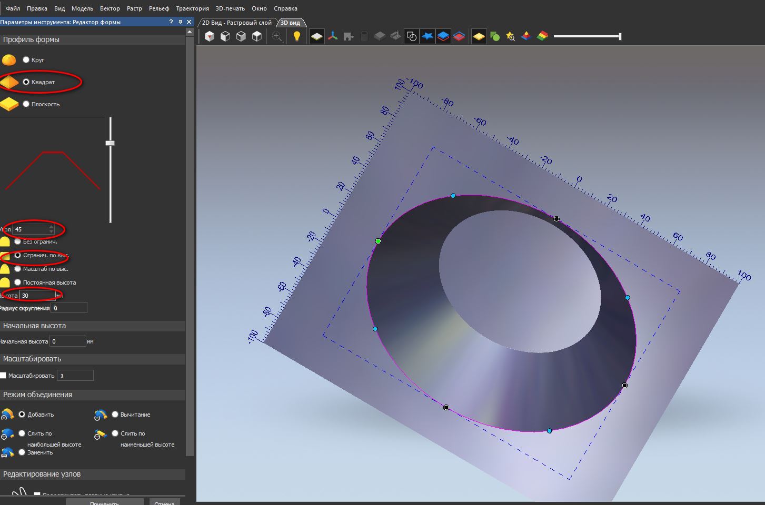Click the XYZ axes origin icon
The height and width of the screenshot is (505, 765).
point(333,36)
